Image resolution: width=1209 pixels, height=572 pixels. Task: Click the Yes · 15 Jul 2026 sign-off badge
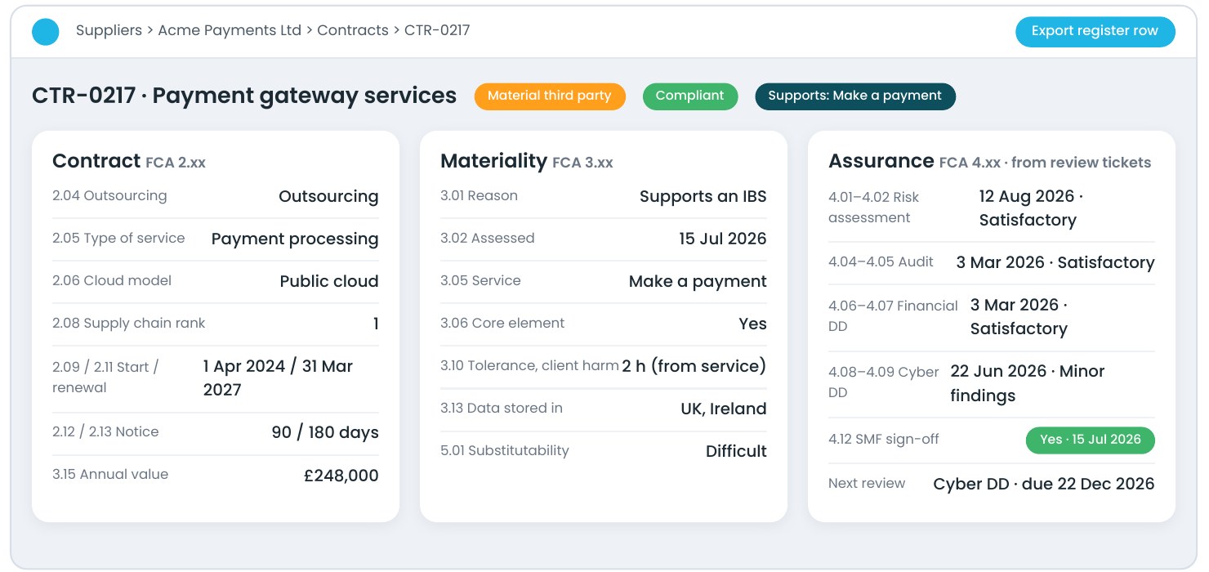(1091, 440)
